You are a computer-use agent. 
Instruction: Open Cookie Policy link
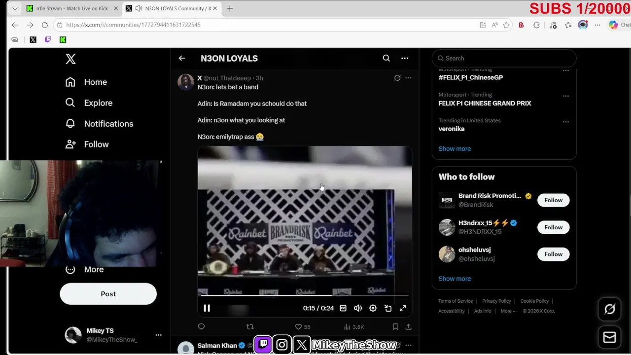click(534, 301)
